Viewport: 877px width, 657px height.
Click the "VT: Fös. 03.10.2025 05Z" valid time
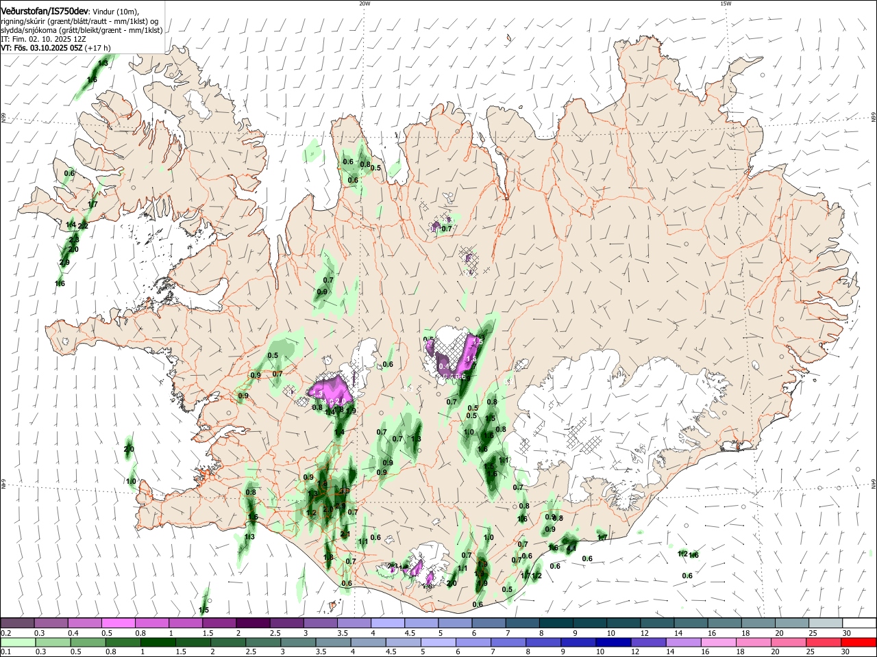42,48
